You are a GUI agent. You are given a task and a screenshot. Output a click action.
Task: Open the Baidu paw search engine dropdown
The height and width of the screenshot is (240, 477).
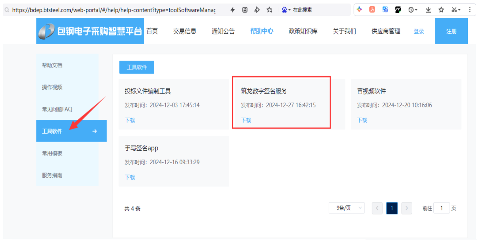point(286,10)
